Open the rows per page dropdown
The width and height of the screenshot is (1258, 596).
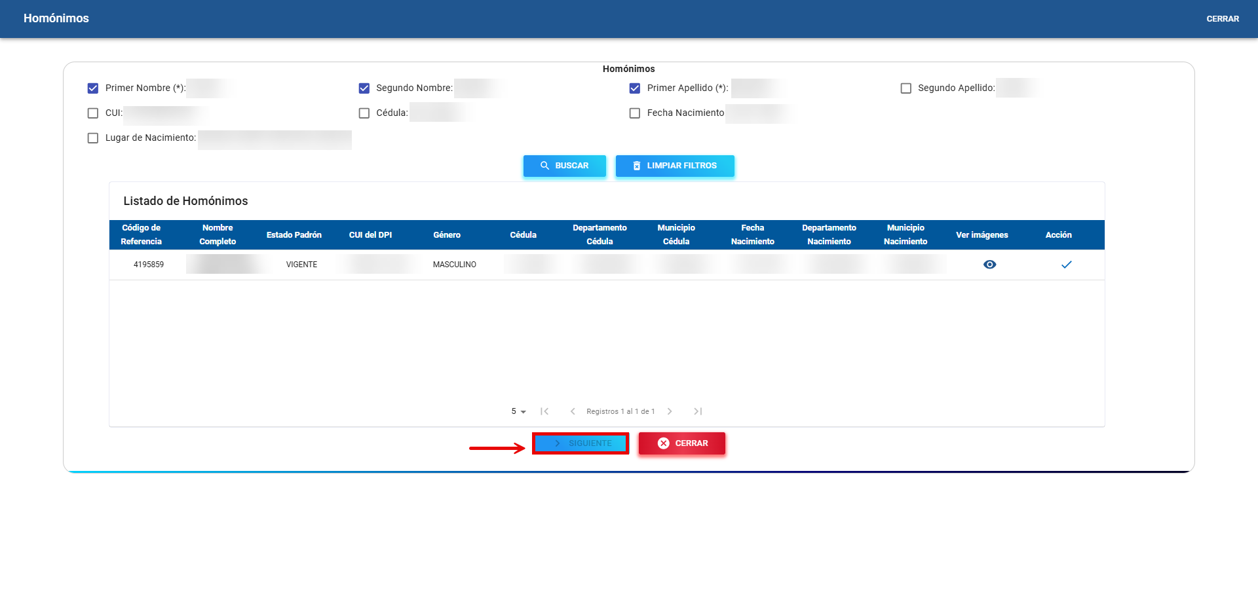518,411
